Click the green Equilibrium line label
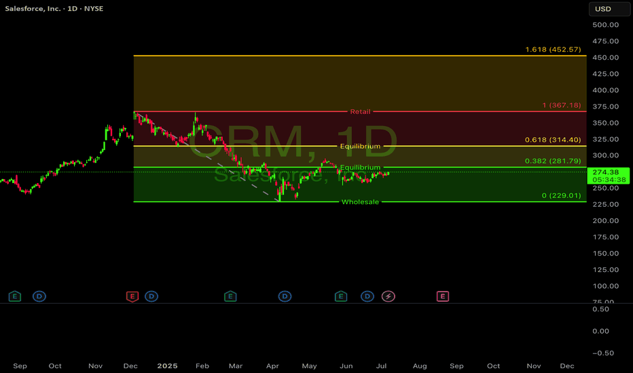Viewport: 633px width, 373px height. click(360, 168)
